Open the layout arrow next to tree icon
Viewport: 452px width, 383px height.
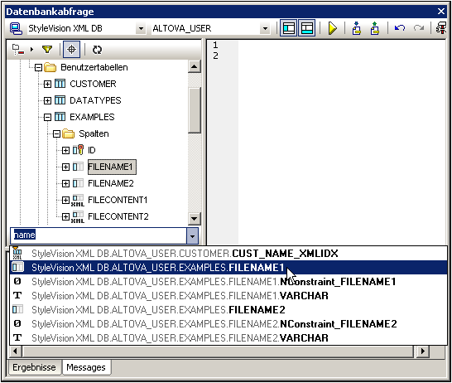31,50
